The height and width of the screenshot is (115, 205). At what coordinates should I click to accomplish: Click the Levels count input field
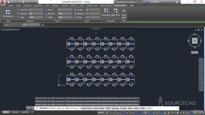93,10
